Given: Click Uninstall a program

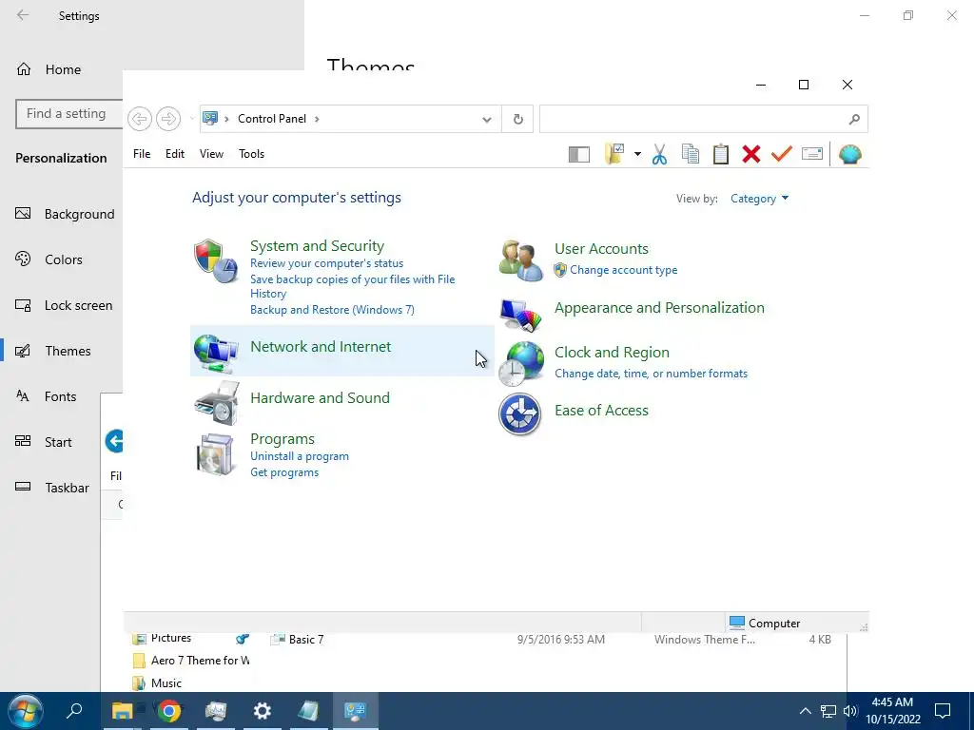Looking at the screenshot, I should pos(300,456).
